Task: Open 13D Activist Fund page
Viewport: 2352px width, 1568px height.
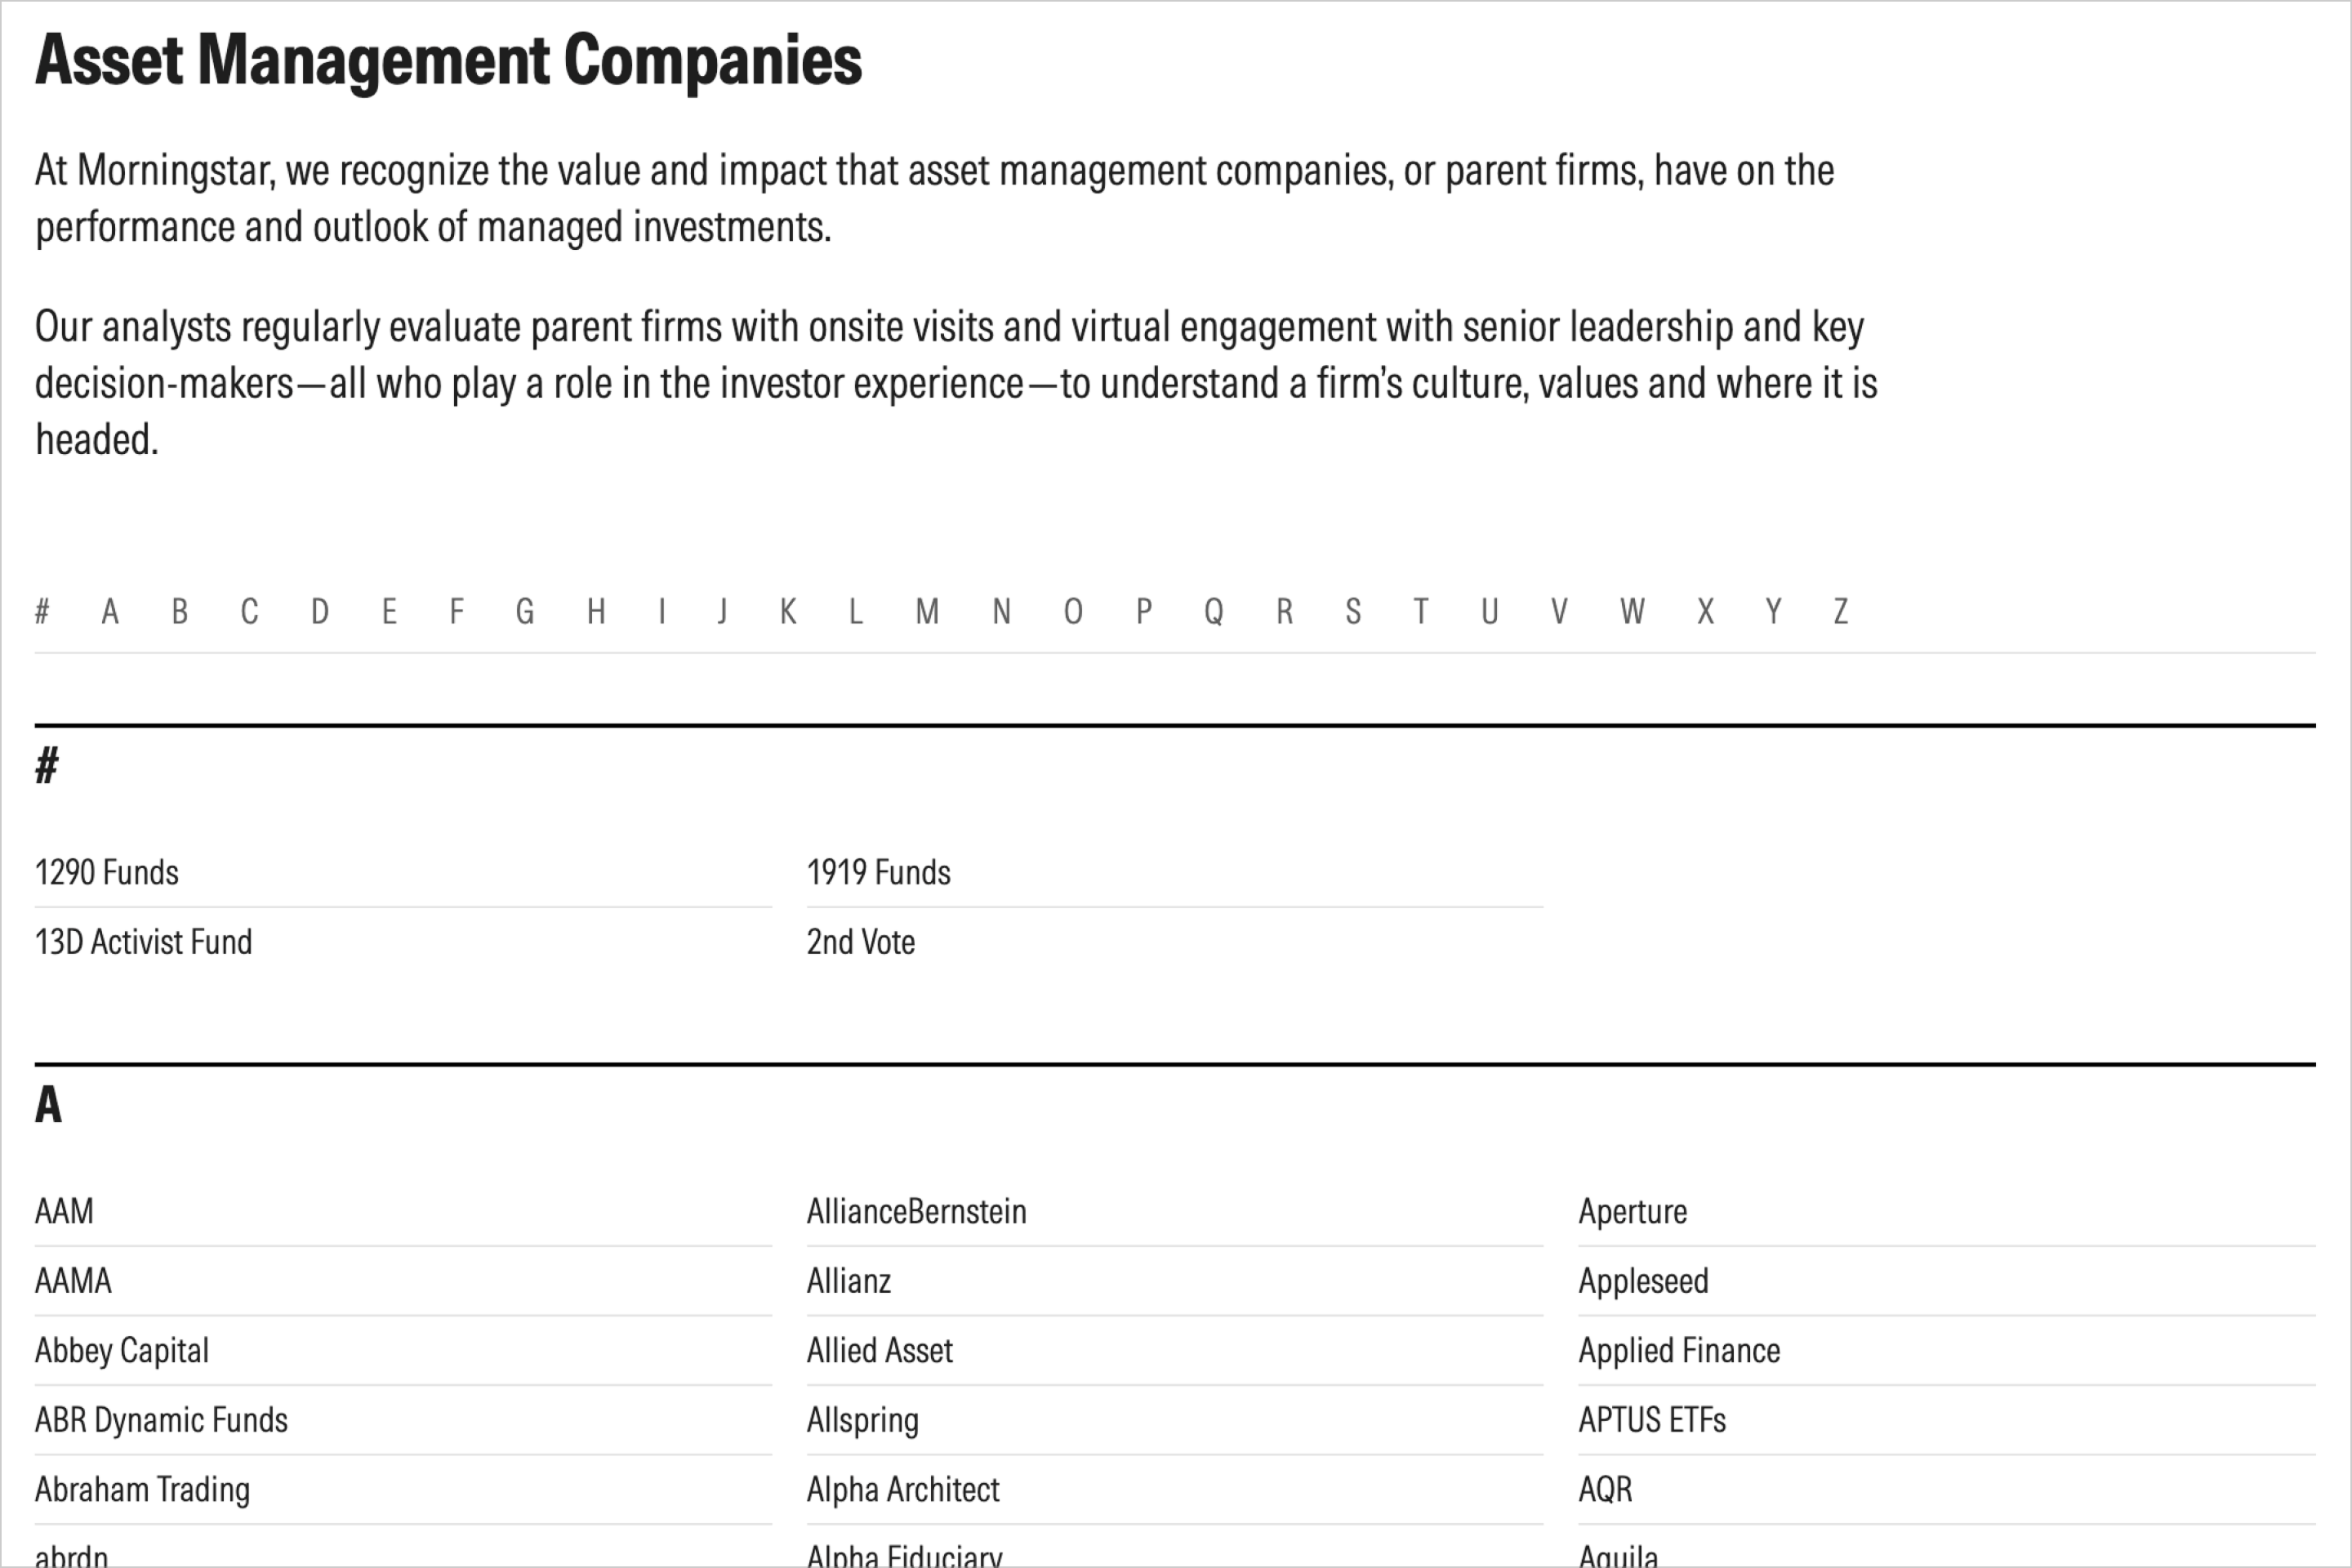Action: pos(143,942)
